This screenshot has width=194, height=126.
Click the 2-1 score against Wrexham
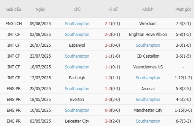pyautogui.click(x=108, y=23)
